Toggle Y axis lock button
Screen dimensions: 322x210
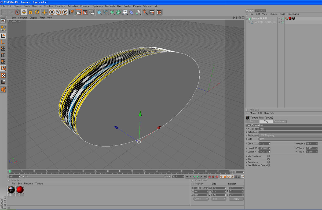click(x=58, y=12)
